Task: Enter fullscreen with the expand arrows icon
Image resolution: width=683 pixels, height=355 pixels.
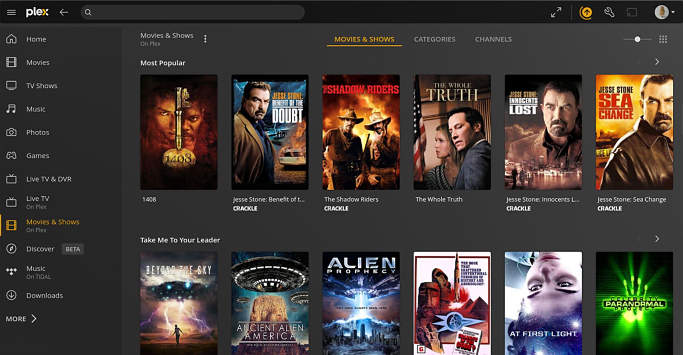Action: pyautogui.click(x=556, y=12)
